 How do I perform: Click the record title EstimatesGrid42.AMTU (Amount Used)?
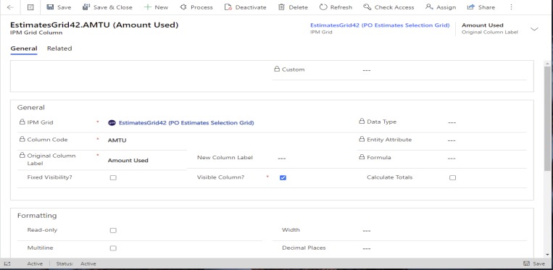(94, 25)
